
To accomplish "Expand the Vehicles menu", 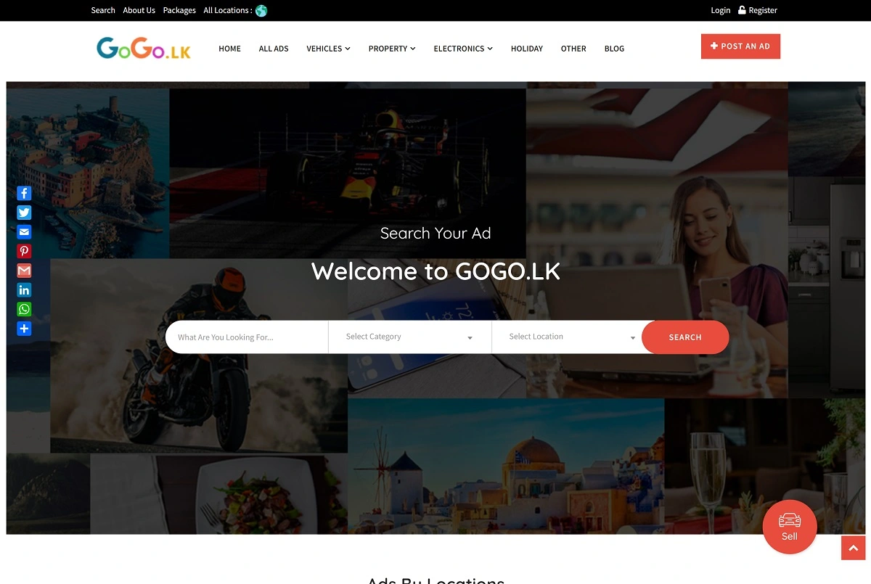I will (x=328, y=49).
